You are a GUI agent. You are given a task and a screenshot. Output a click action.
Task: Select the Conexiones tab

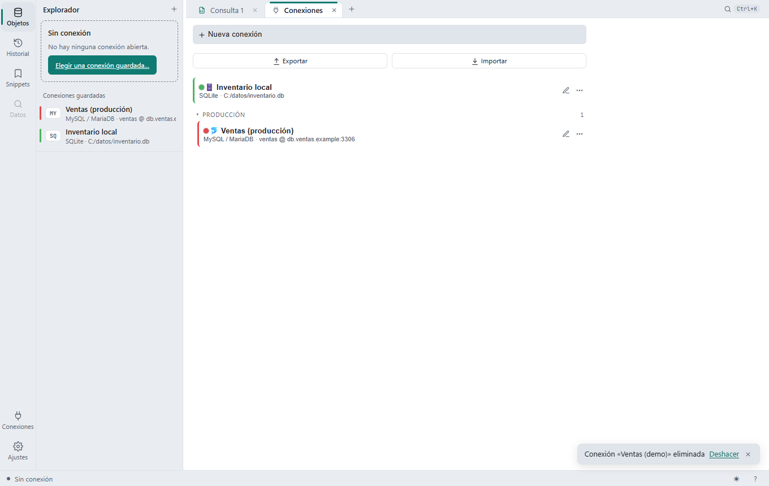[304, 10]
